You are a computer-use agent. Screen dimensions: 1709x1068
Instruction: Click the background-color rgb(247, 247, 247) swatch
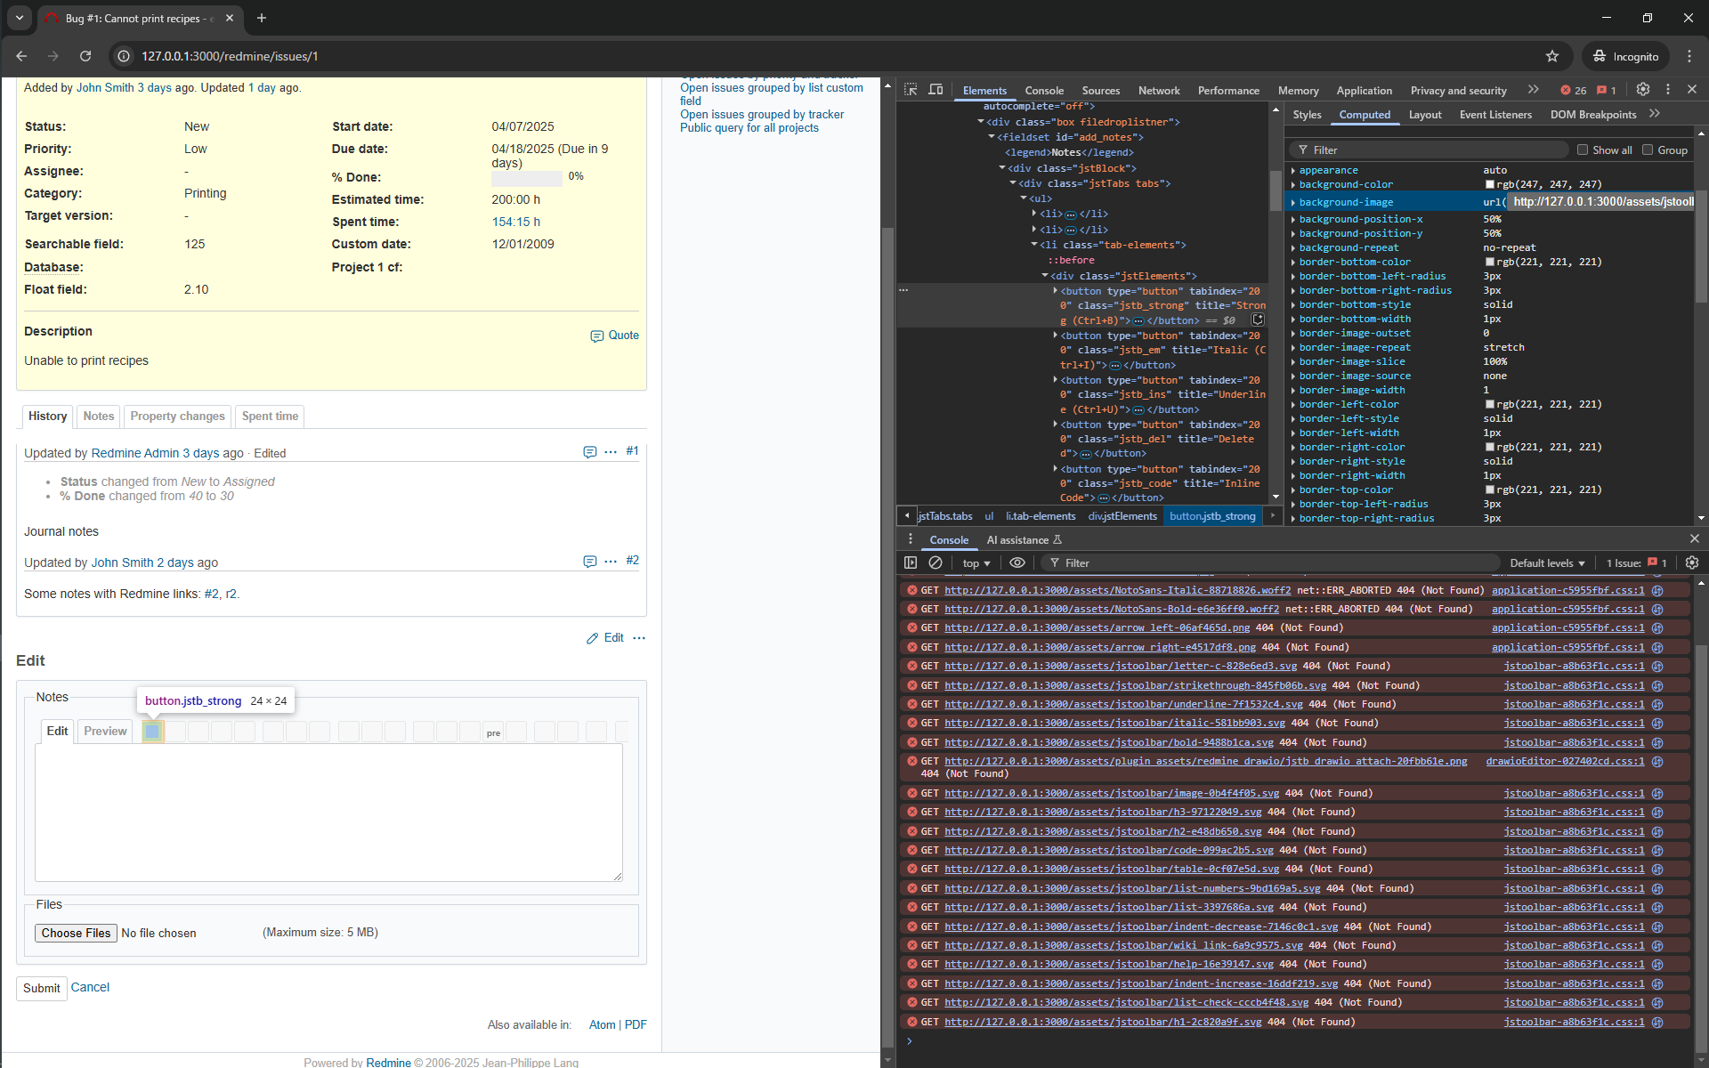pyautogui.click(x=1489, y=184)
